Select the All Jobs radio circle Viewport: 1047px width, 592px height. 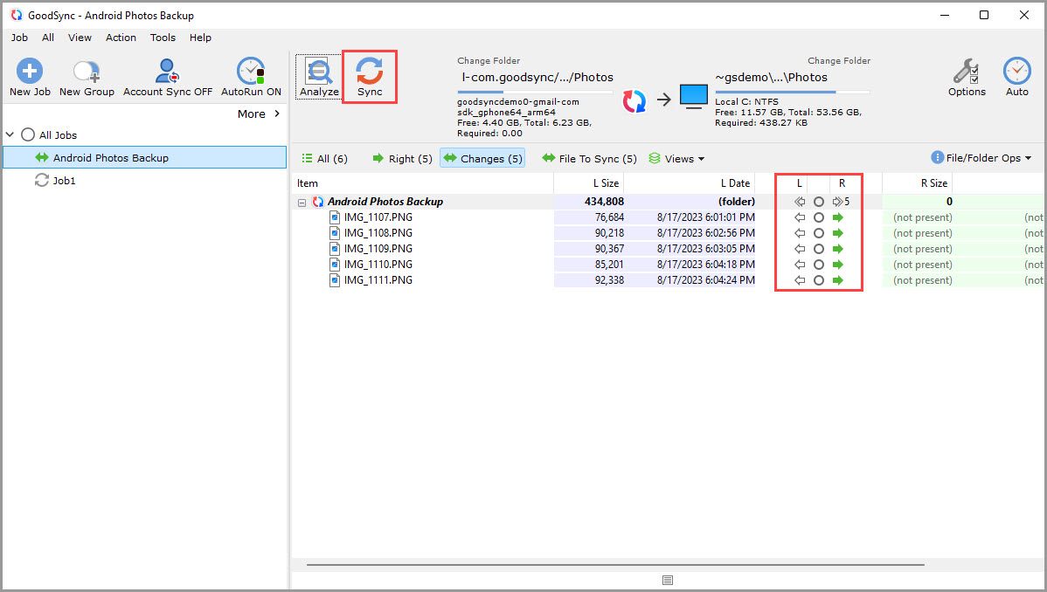[x=27, y=134]
